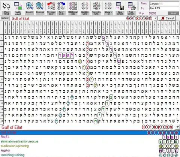Click the green boxed letter in matrix row 15
The height and width of the screenshot is (157, 180).
point(95,121)
